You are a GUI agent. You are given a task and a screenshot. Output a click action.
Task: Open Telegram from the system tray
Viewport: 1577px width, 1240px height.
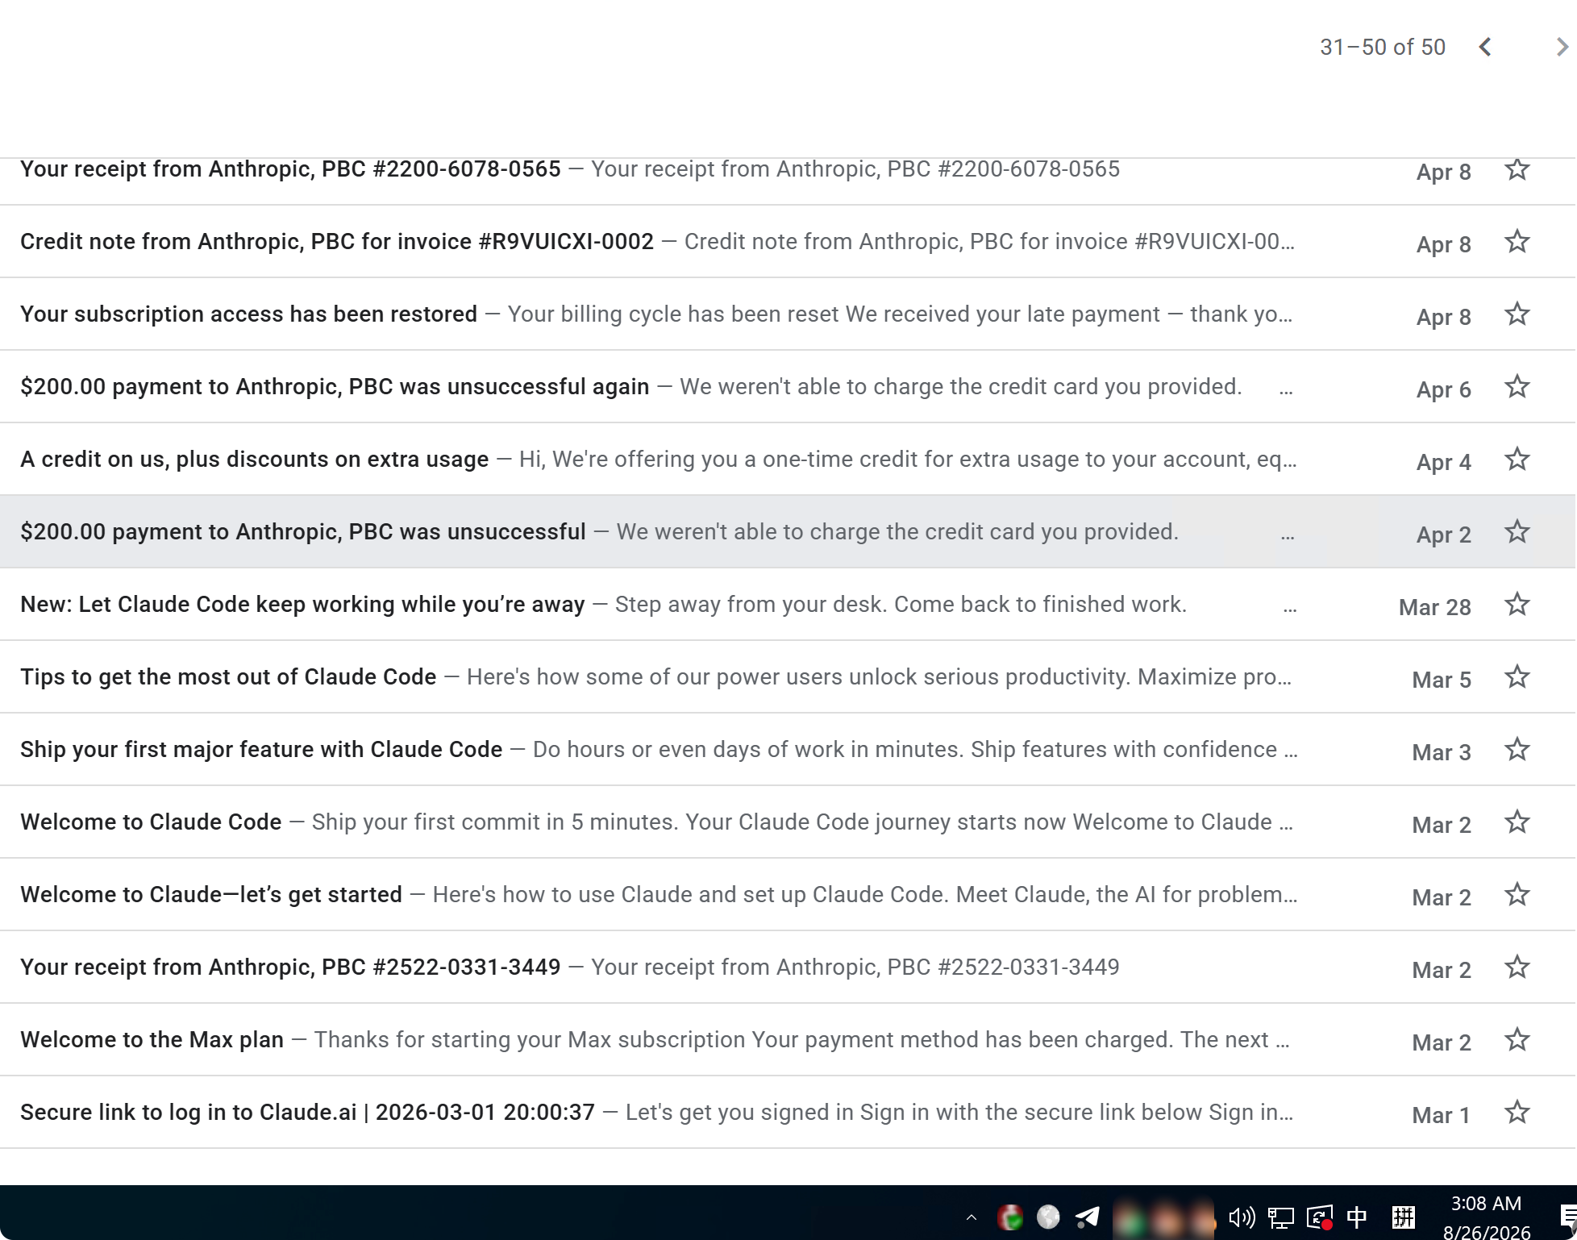(x=1087, y=1217)
